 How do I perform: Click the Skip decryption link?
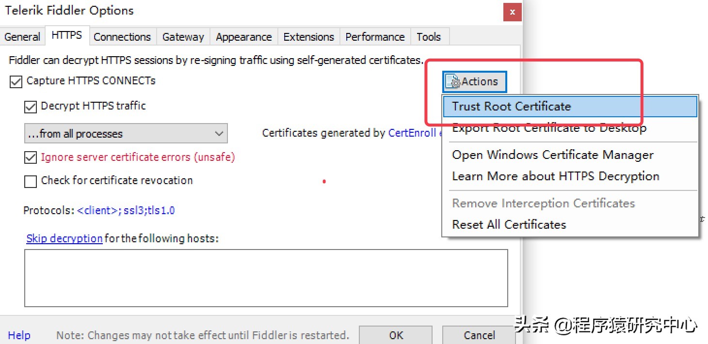pyautogui.click(x=64, y=238)
